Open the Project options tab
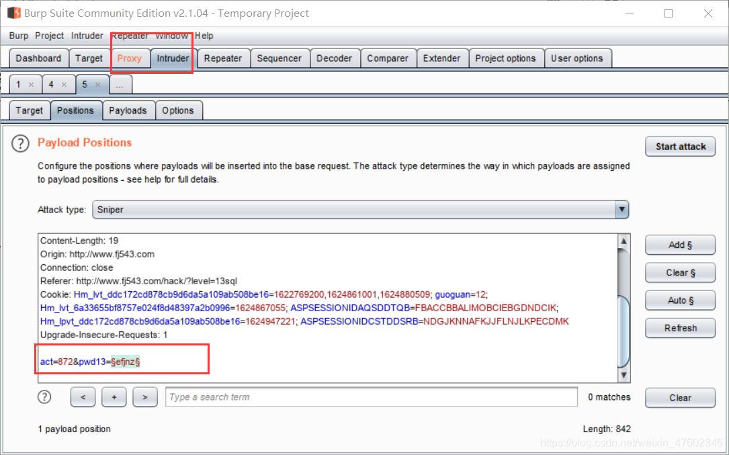729x455 pixels. [x=506, y=58]
